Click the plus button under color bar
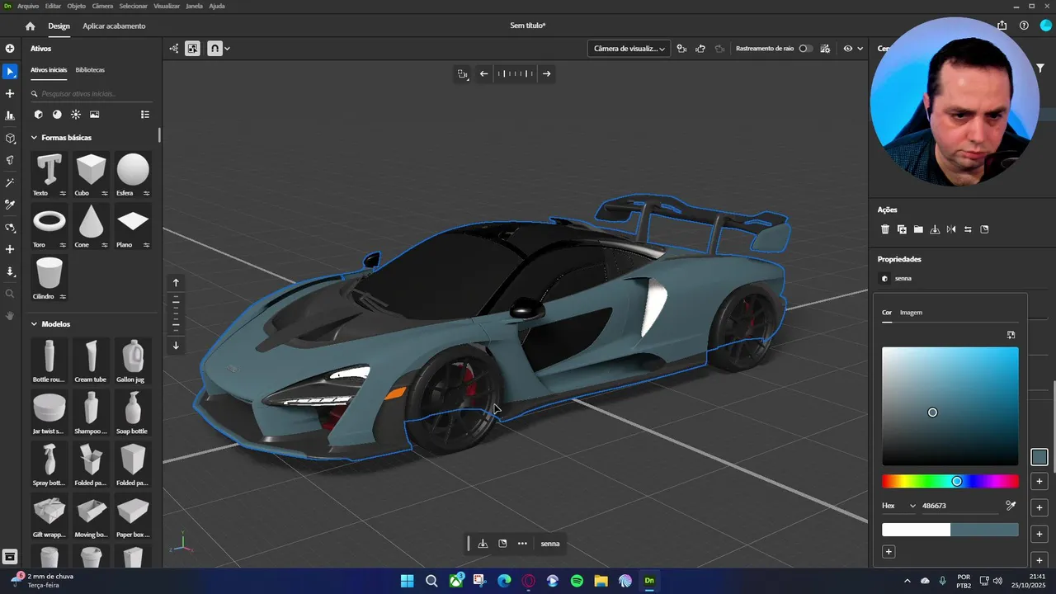1056x594 pixels. tap(889, 552)
